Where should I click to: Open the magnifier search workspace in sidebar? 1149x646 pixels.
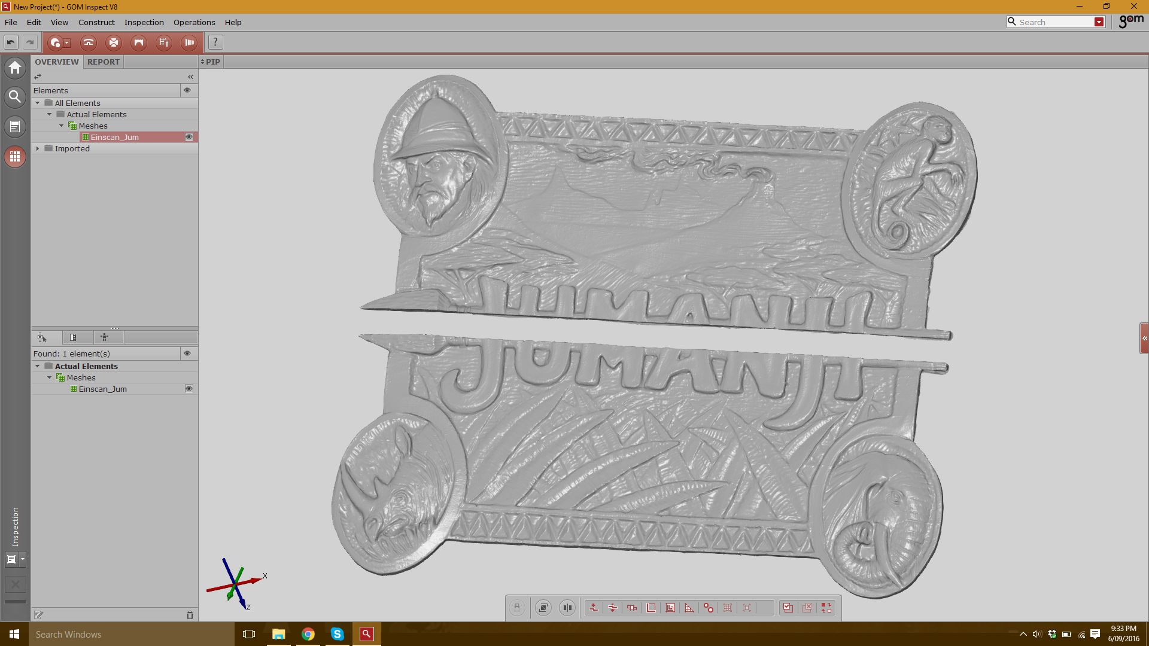[x=15, y=97]
